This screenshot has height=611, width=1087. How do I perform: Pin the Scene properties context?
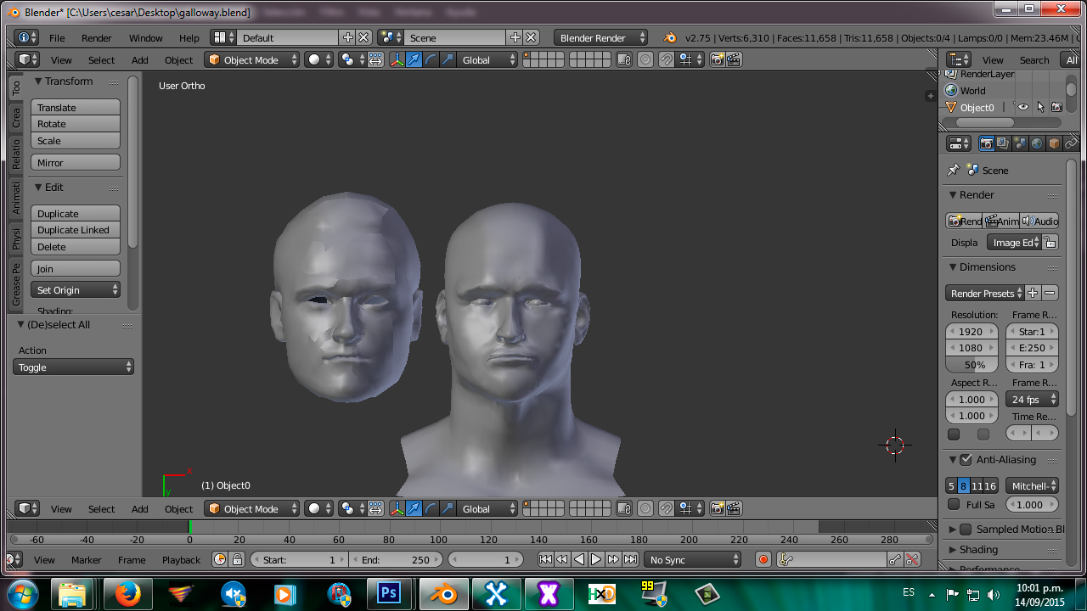(954, 170)
